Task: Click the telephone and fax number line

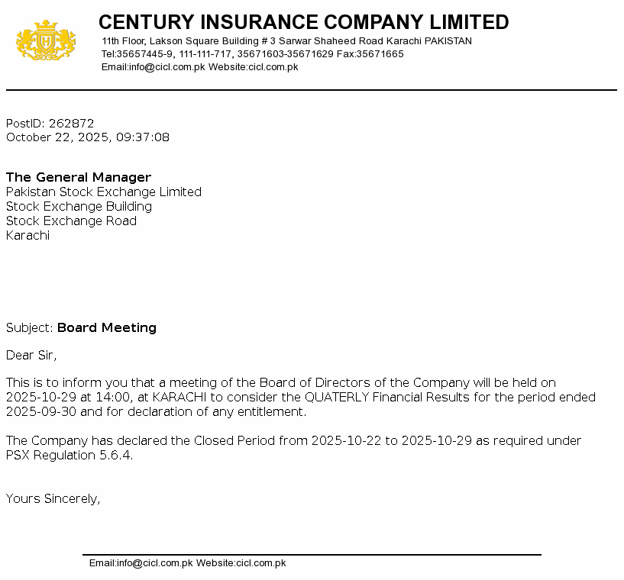Action: 252,54
